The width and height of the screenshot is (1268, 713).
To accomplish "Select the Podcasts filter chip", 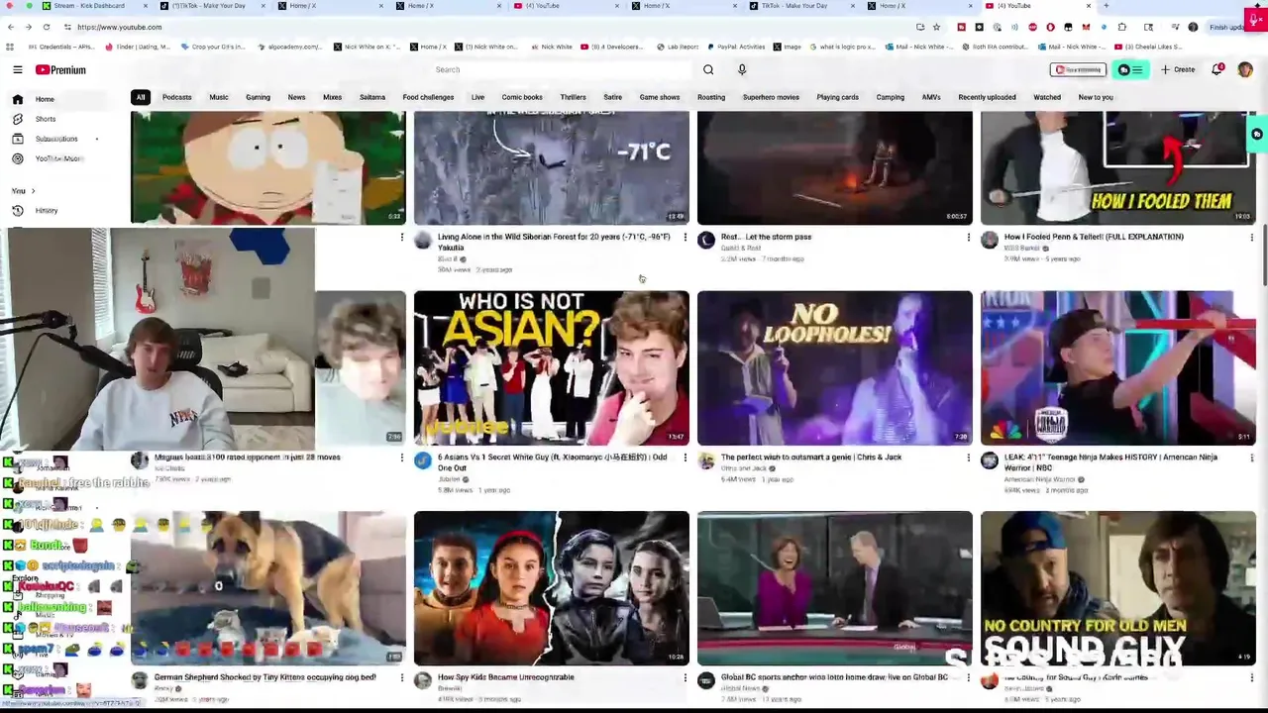I will (x=176, y=97).
